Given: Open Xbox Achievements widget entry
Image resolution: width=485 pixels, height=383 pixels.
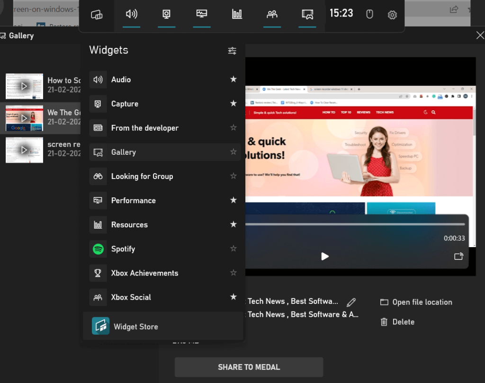Looking at the screenshot, I should tap(165, 273).
